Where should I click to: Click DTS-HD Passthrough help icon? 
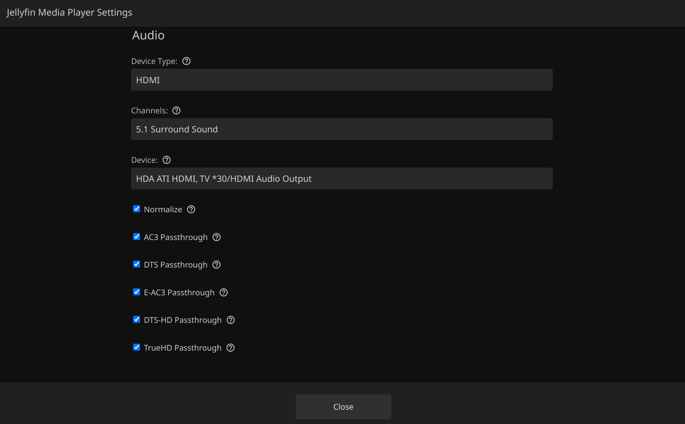(231, 320)
